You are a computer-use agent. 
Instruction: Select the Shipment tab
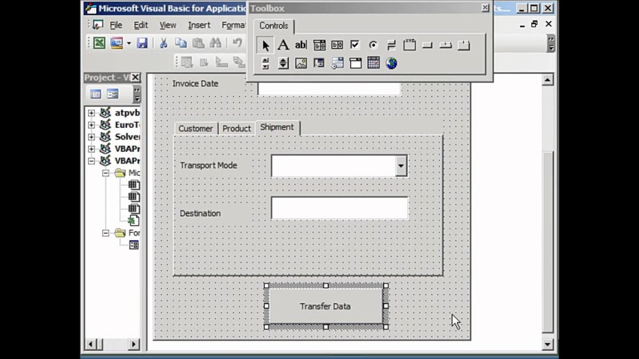(277, 128)
